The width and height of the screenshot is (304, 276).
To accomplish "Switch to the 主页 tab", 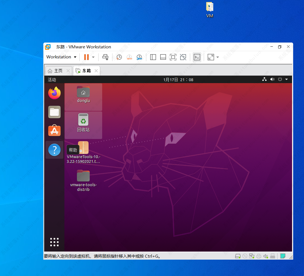I will tap(58, 71).
